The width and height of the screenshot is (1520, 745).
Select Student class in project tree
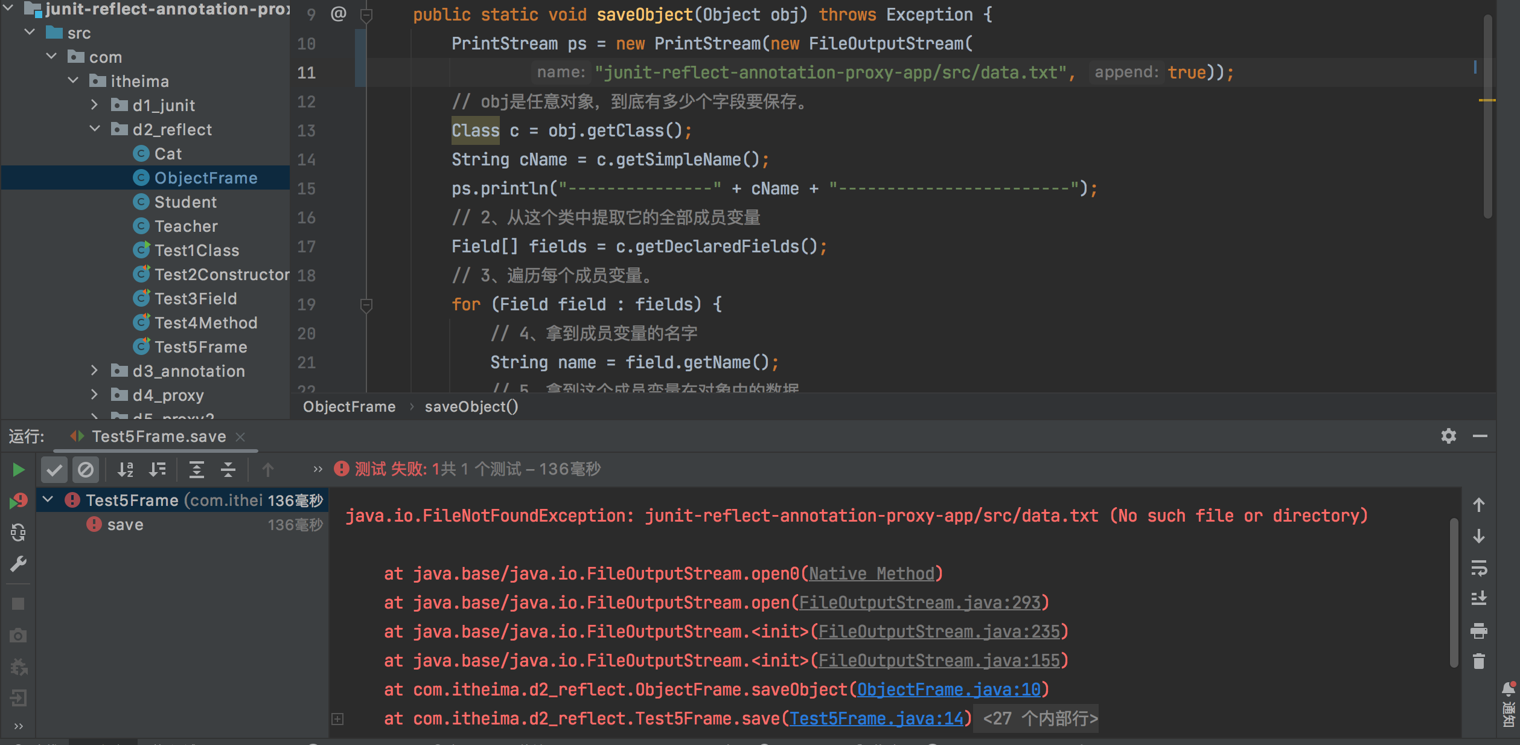pyautogui.click(x=185, y=202)
